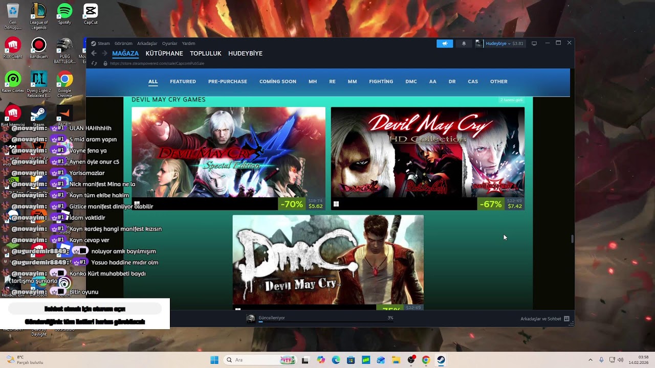Image resolution: width=655 pixels, height=368 pixels.
Task: Click the Windows taskbar search box
Action: [x=261, y=360]
